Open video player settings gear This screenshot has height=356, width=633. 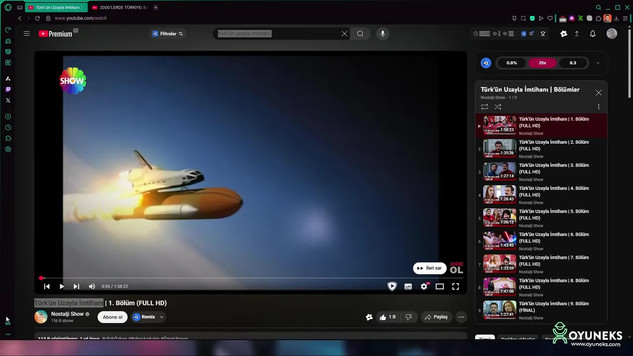point(424,286)
